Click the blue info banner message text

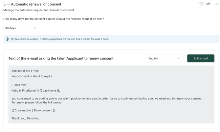coord(60,39)
